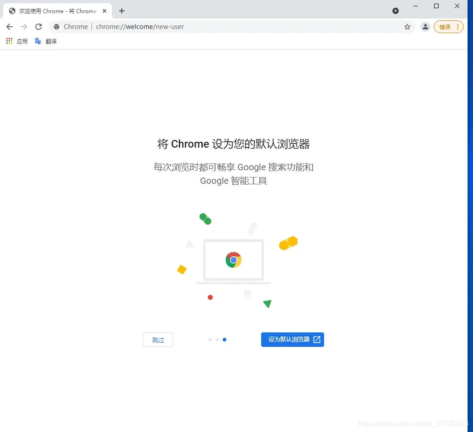Viewport: 473px width, 432px height.
Task: Open the 应用 apps shortcut
Action: [x=17, y=41]
